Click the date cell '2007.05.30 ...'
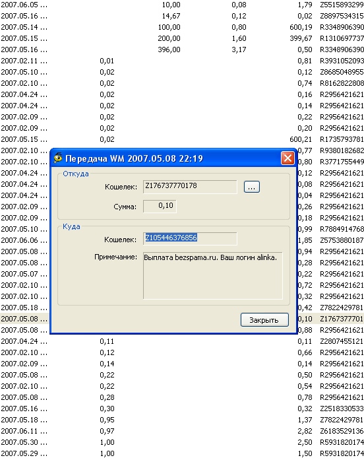Screen dimensions: 364x460 point(24,442)
